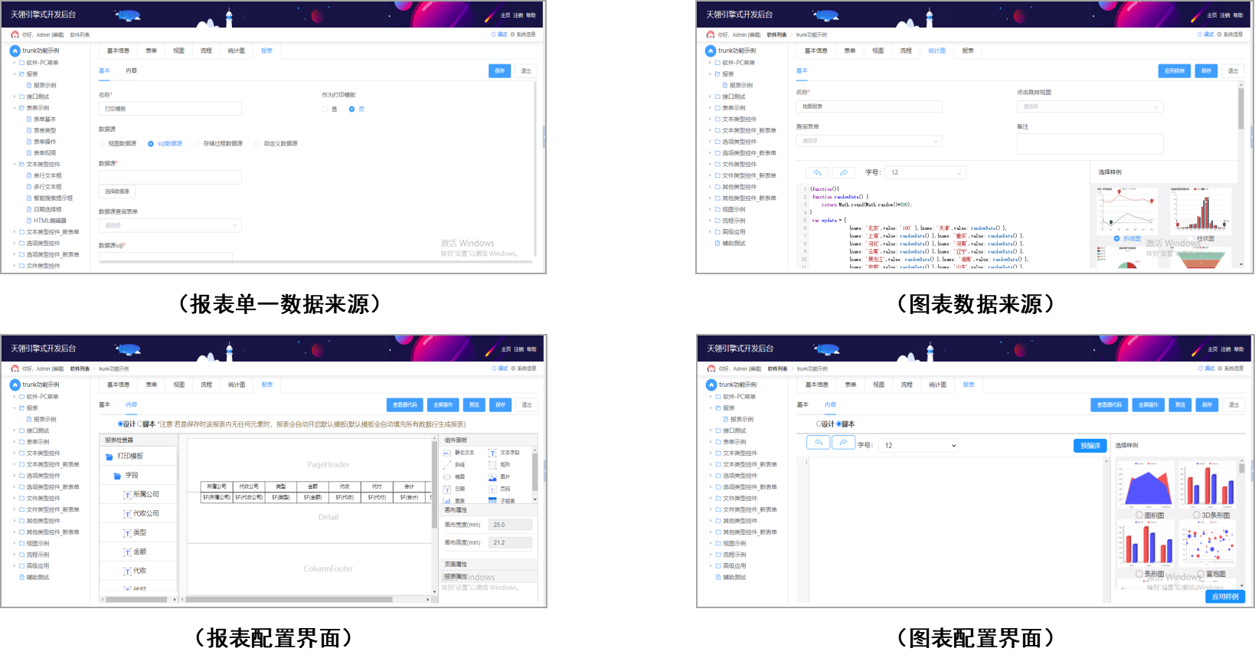The image size is (1255, 658).
Task: Choose 存储过程数据源 as data source type
Action: point(197,144)
